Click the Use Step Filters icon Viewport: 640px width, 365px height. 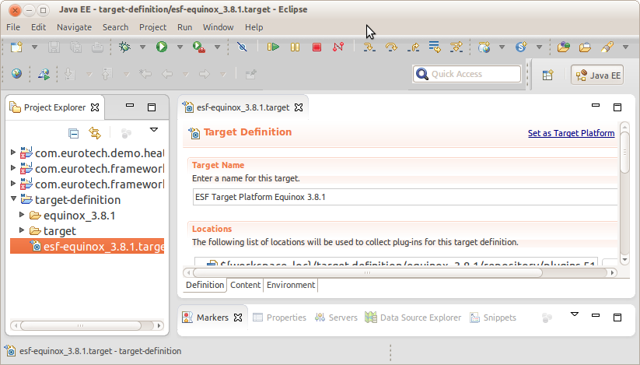coord(456,47)
